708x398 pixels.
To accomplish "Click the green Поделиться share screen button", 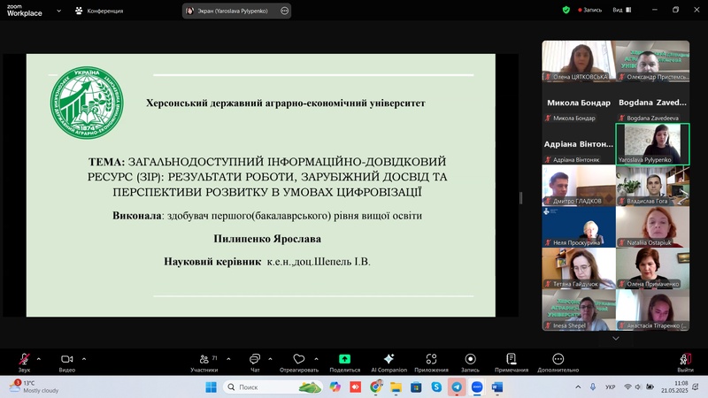I will point(344,363).
